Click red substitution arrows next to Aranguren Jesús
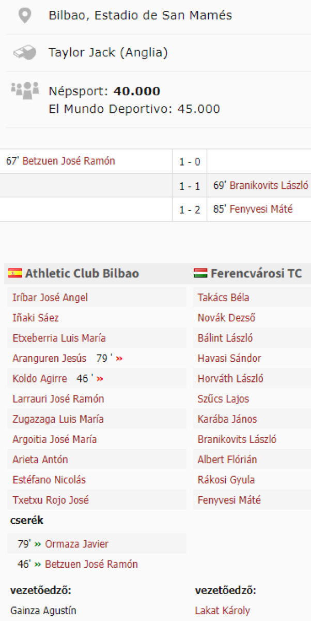This screenshot has width=311, height=621. [119, 358]
